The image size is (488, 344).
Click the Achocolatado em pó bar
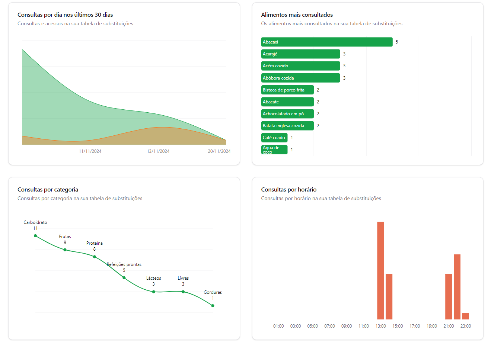coord(287,114)
